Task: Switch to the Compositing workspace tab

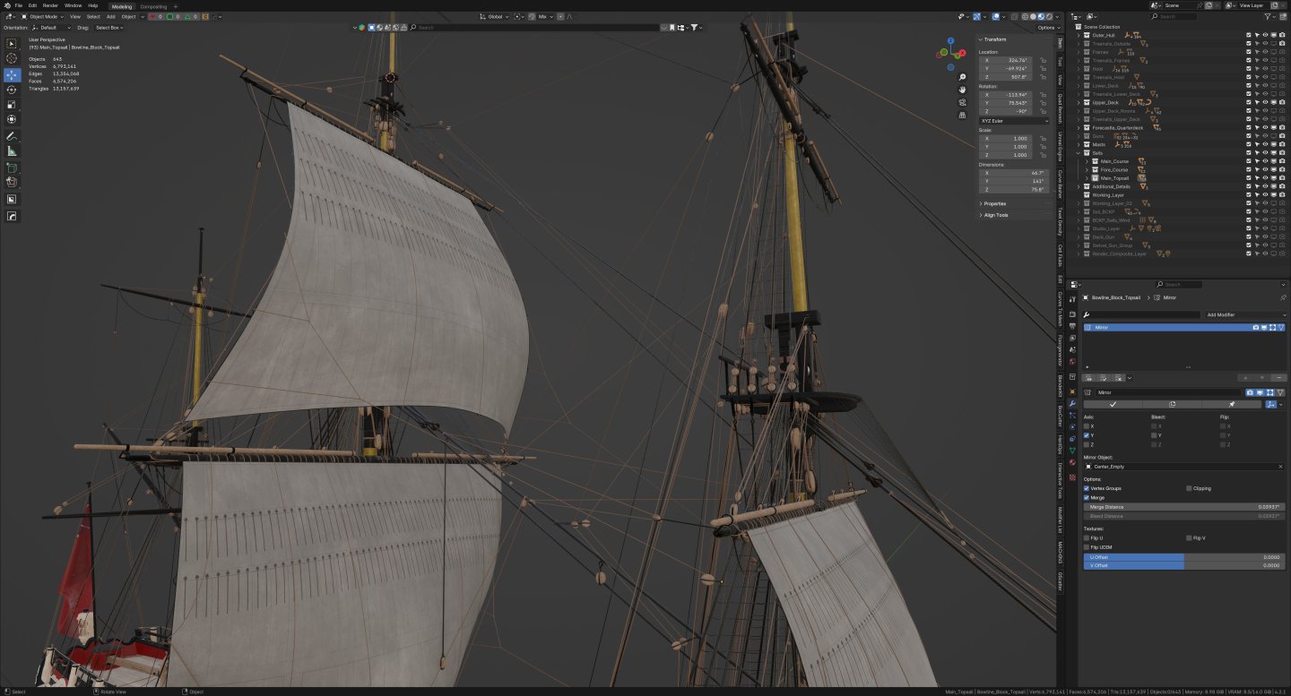Action: [x=153, y=6]
